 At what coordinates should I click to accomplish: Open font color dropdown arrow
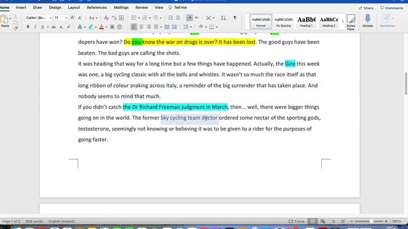point(106,27)
